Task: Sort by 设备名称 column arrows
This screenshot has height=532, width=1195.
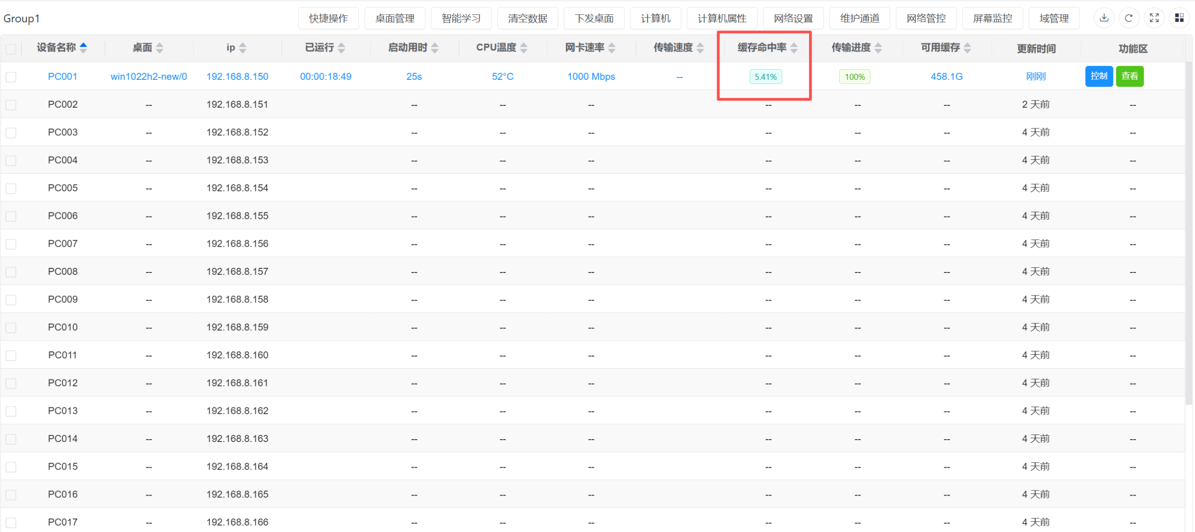Action: tap(84, 48)
